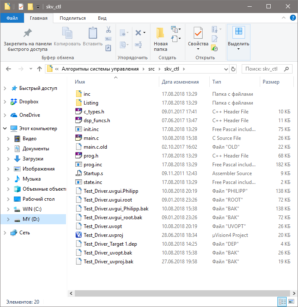Click the help question mark icon
Image resolution: width=298 pixels, height=307 pixels.
[x=292, y=18]
